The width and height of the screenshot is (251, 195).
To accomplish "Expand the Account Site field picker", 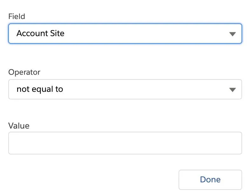I will [x=125, y=34].
